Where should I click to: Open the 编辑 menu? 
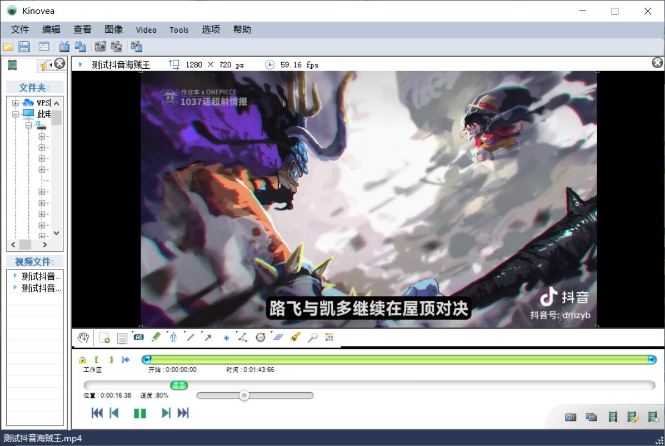tap(51, 29)
